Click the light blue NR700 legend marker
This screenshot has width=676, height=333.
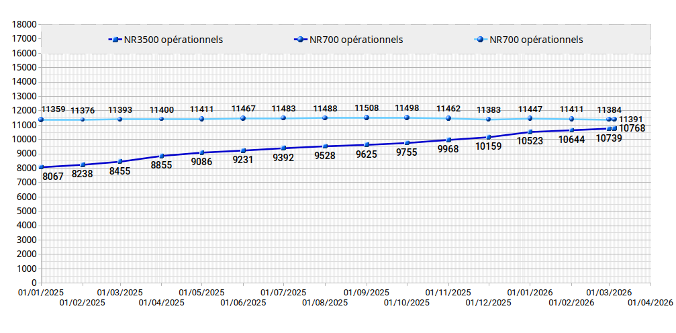pyautogui.click(x=483, y=40)
